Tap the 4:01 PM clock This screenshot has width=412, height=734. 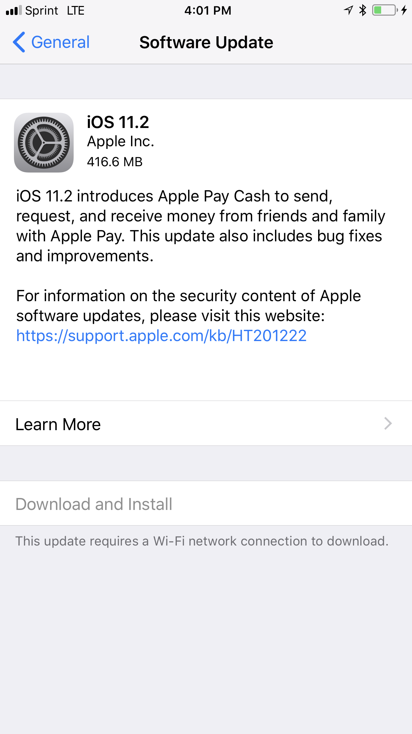tap(208, 11)
